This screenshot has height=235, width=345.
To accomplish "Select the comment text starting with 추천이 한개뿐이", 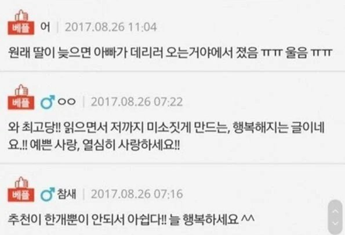I will point(131,219).
